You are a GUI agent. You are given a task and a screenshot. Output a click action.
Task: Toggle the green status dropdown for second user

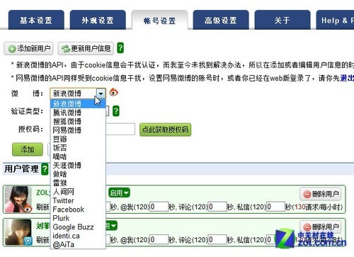pos(111,226)
